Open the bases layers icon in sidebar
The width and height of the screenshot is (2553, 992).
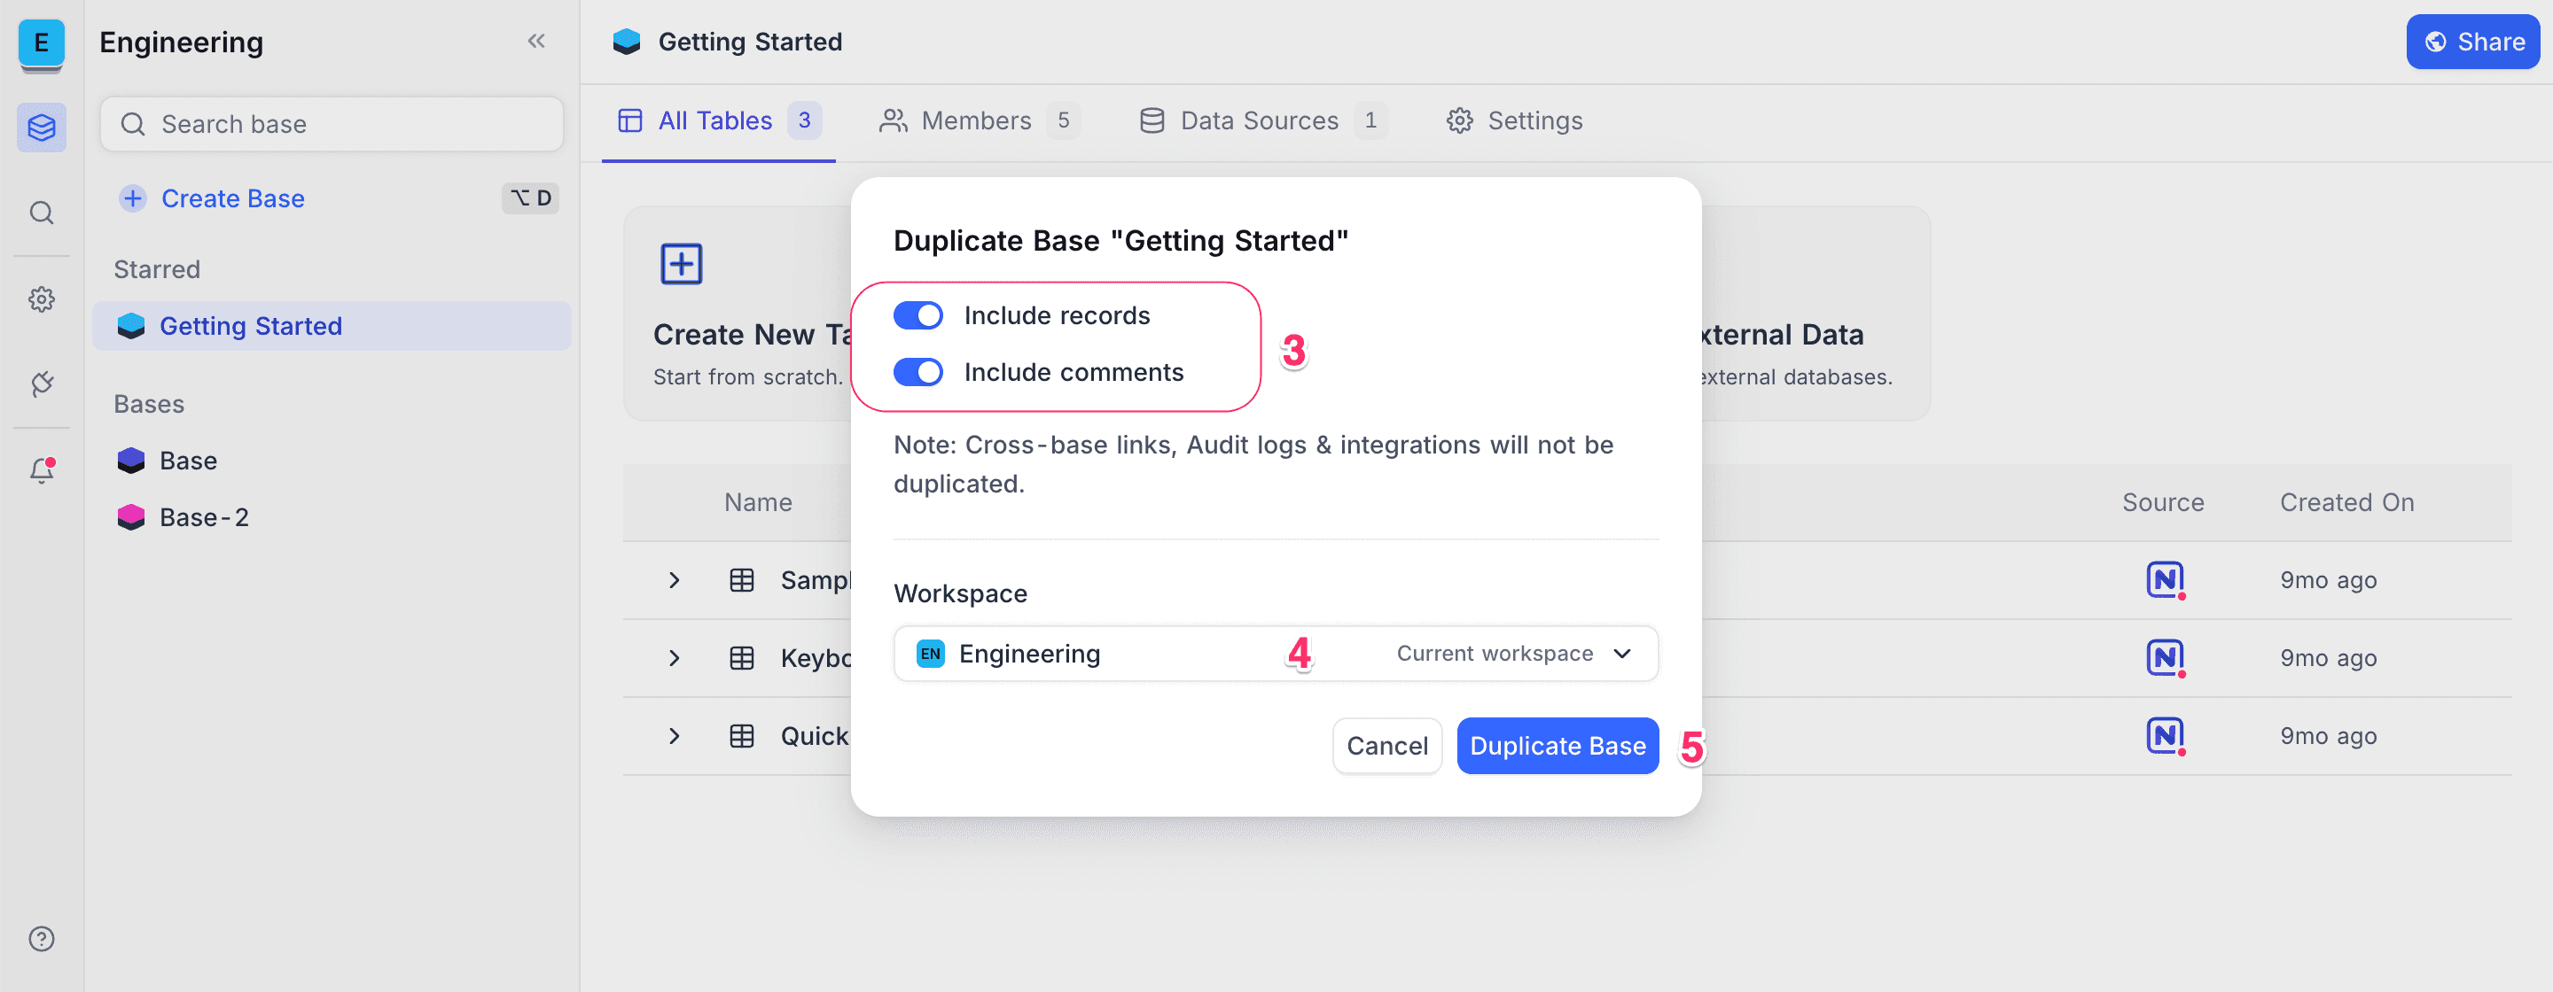tap(42, 128)
